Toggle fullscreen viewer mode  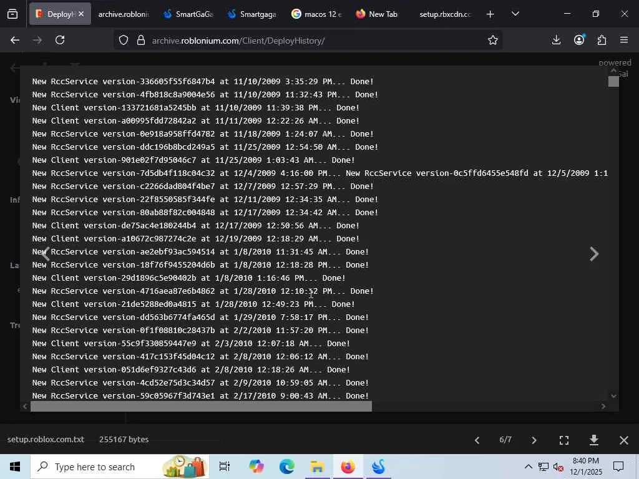564,440
